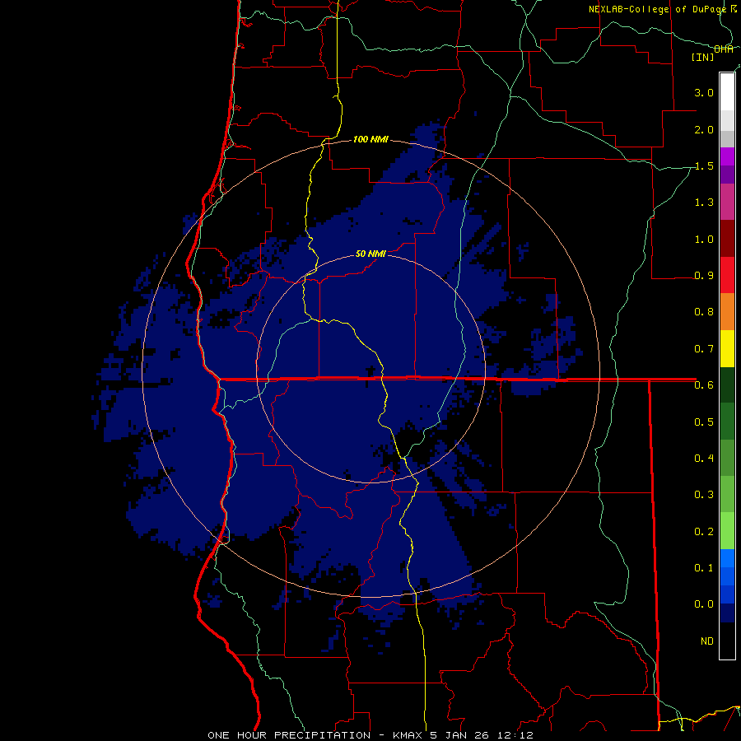Pick the magenta swatch beside 1.5
Screen dimensions: 741x741
[727, 156]
